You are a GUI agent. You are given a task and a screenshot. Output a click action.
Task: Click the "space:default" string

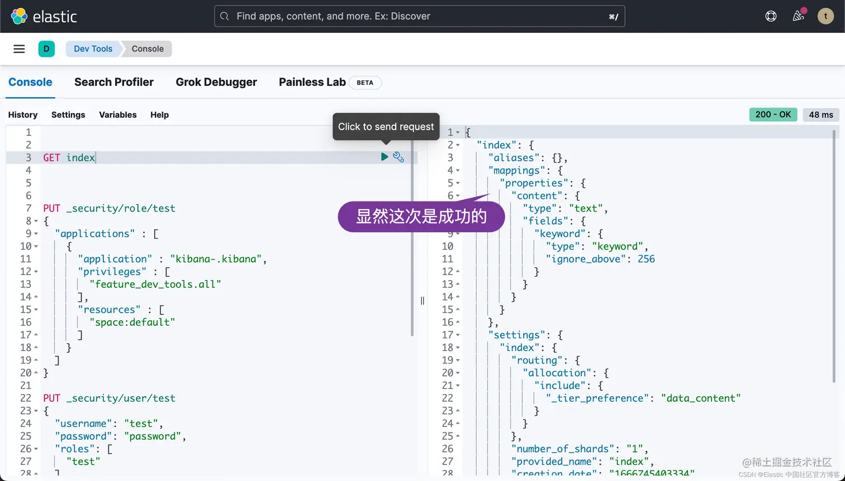pos(132,323)
